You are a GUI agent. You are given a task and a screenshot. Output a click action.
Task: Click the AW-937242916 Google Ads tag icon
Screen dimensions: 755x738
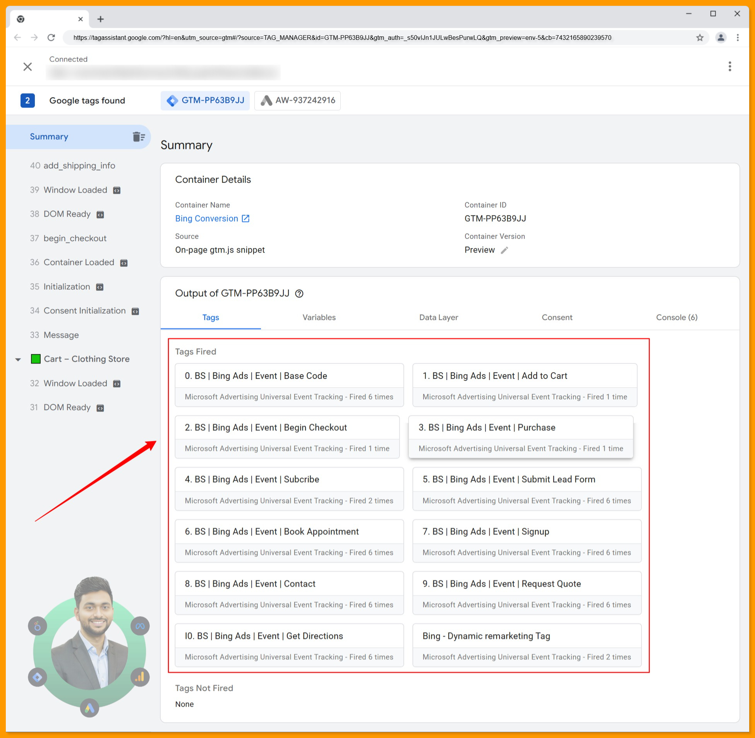coord(266,101)
